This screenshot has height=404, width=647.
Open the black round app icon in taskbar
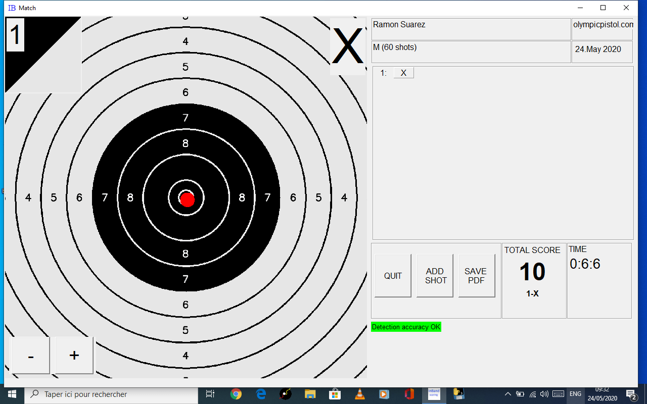(286, 394)
